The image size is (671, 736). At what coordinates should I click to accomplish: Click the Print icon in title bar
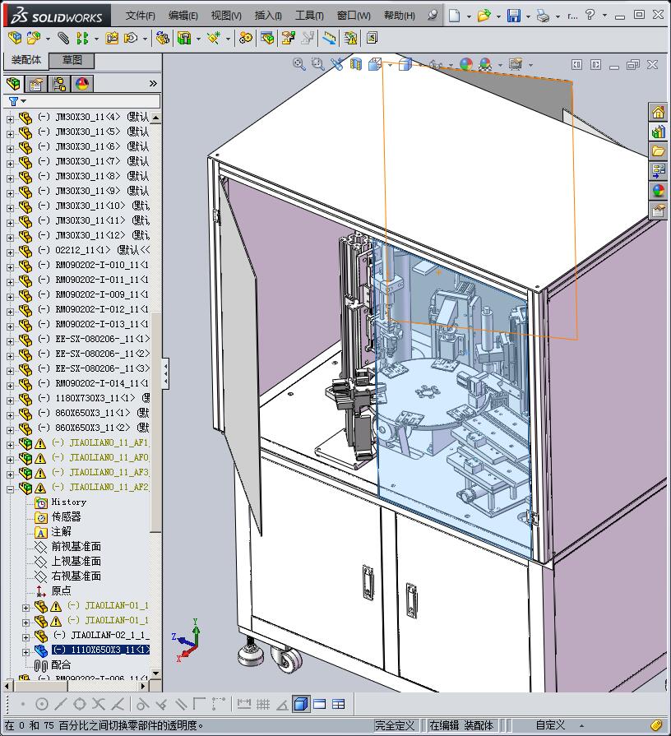pos(543,16)
